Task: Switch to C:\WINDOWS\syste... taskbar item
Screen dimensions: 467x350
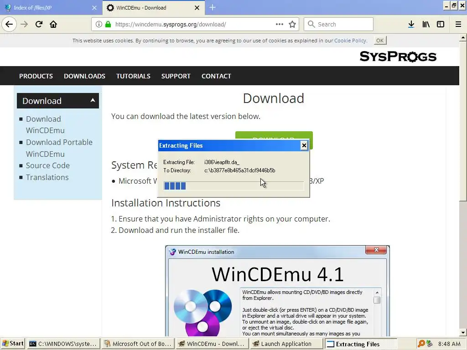Action: point(63,344)
